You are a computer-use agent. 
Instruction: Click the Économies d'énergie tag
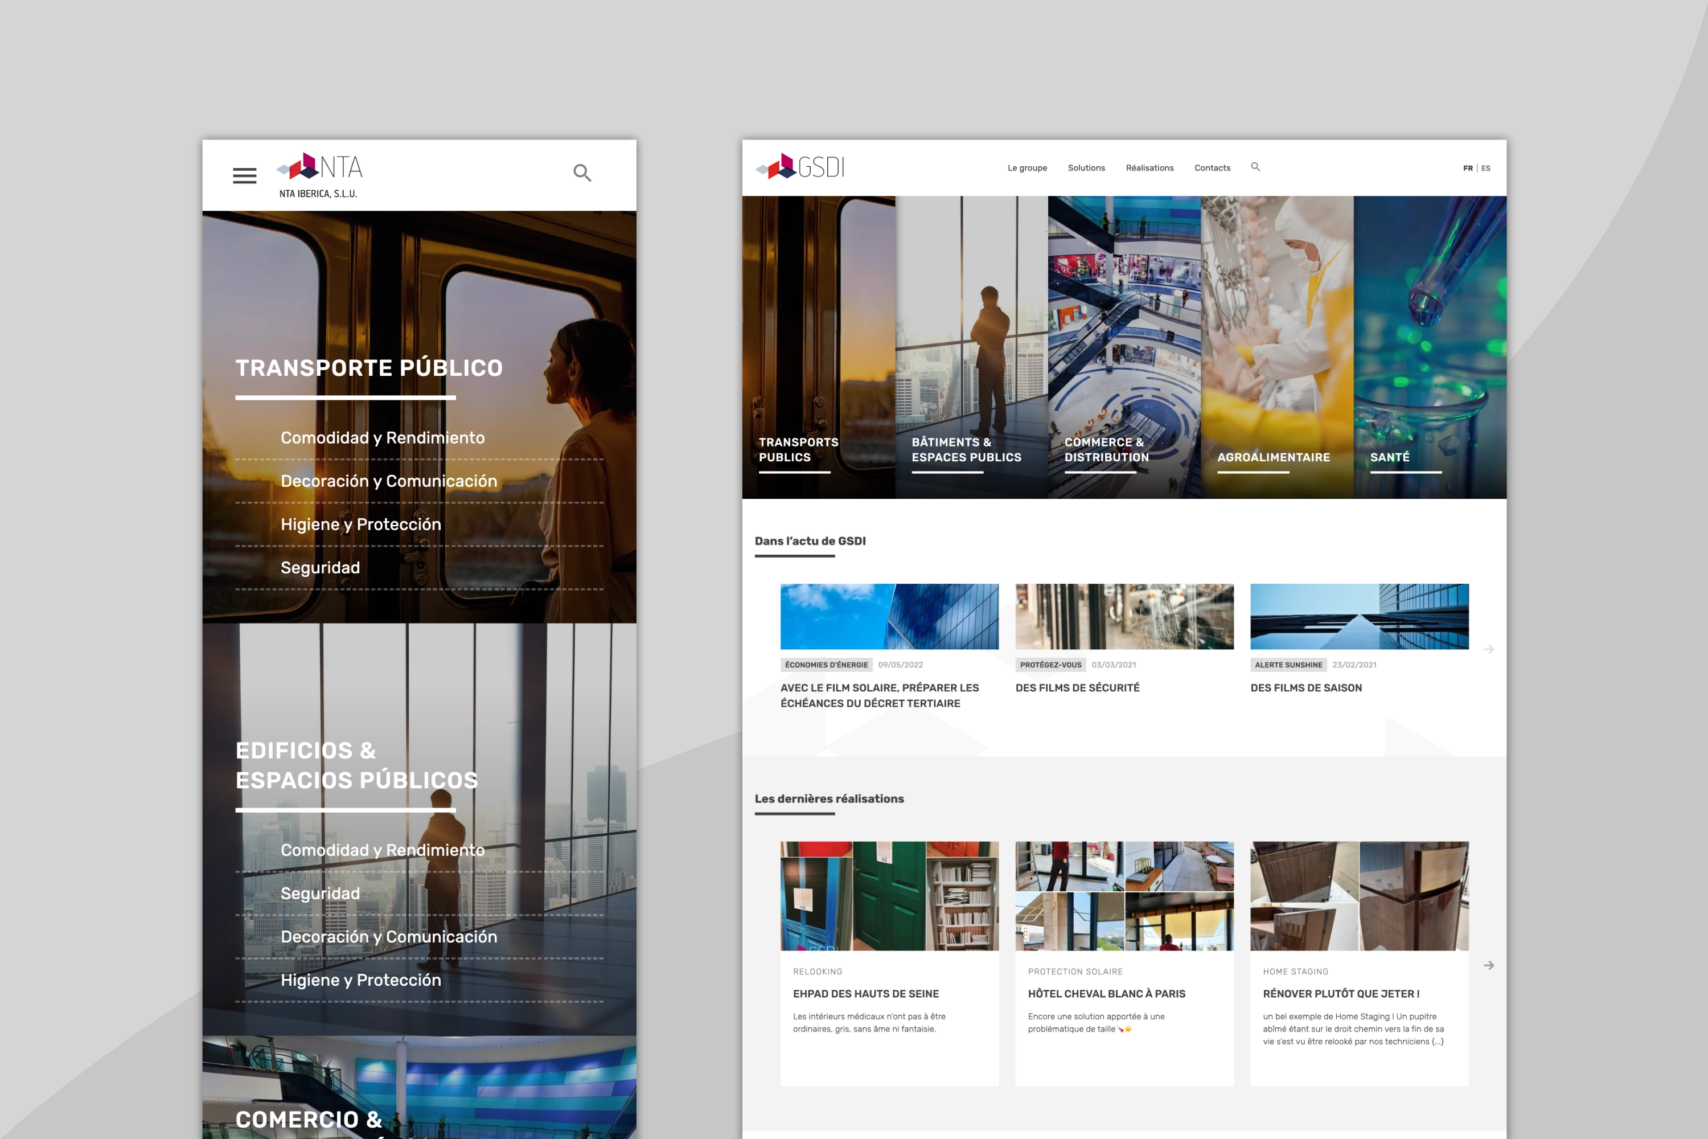(x=827, y=665)
